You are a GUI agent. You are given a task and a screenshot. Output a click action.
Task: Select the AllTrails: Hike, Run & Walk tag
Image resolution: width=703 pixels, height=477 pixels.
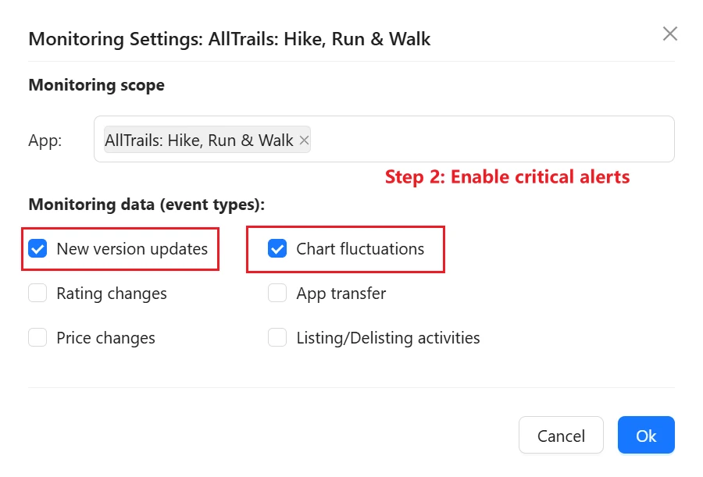199,140
